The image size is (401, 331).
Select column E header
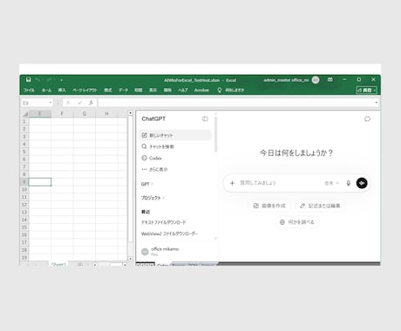[x=40, y=114]
